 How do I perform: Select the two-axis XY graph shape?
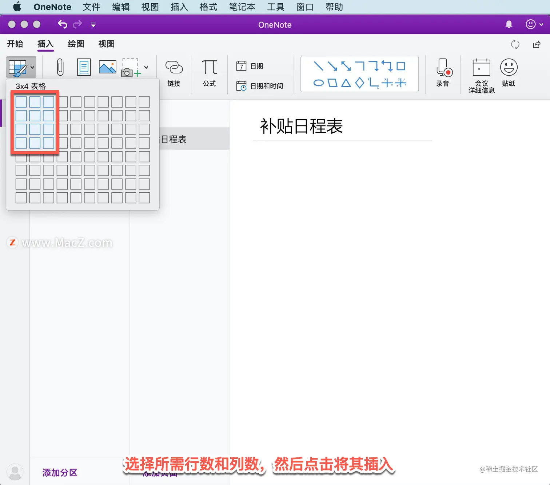[x=373, y=83]
